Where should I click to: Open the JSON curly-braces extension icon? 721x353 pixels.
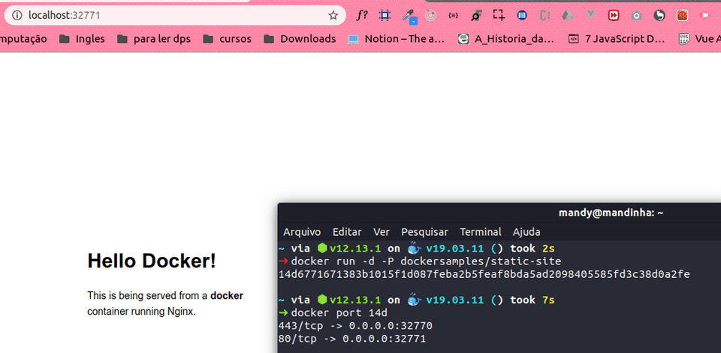(x=454, y=16)
